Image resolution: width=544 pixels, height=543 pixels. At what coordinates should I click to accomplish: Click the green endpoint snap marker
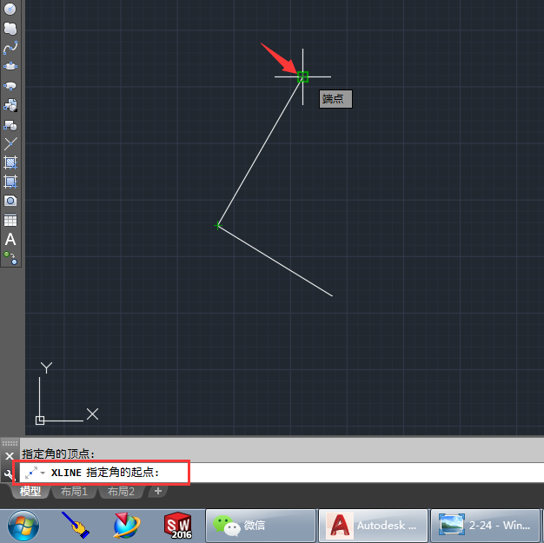(302, 76)
